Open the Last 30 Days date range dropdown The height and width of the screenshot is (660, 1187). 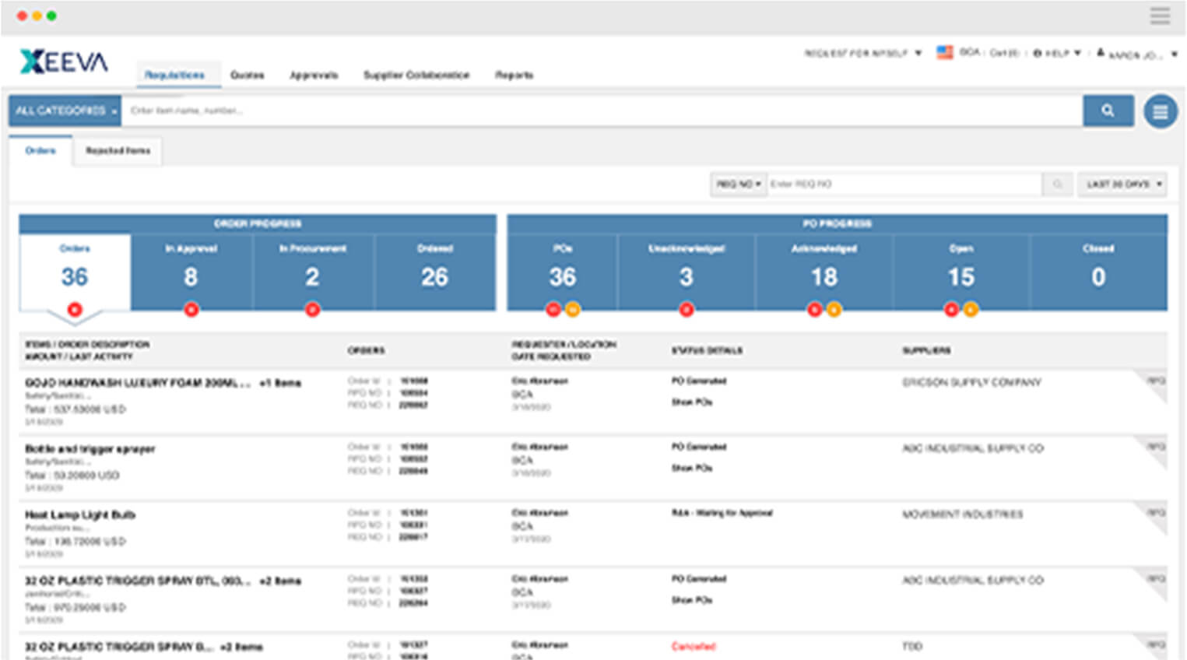pyautogui.click(x=1122, y=184)
